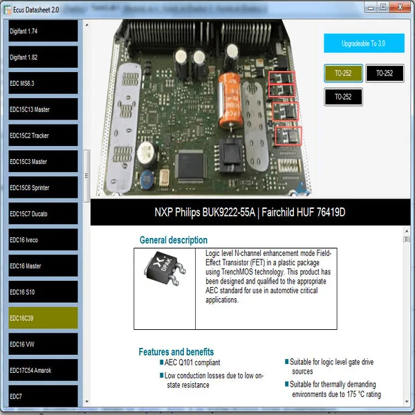Select the olive highlighted TO-252 button

pos(343,73)
